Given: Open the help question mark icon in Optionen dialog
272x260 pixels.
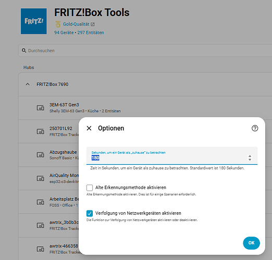Looking at the screenshot, I should coord(255,128).
